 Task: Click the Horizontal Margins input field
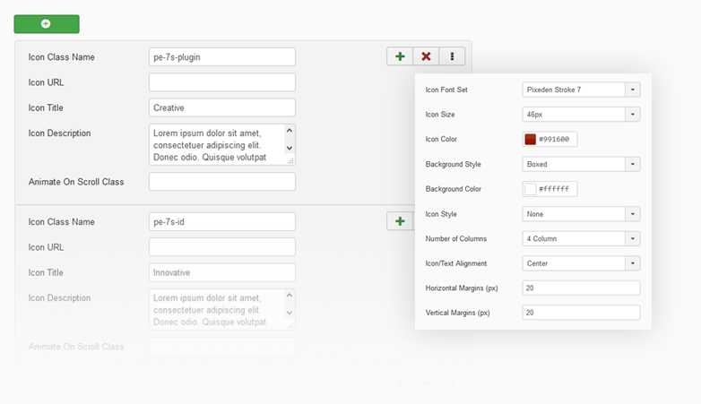click(580, 288)
